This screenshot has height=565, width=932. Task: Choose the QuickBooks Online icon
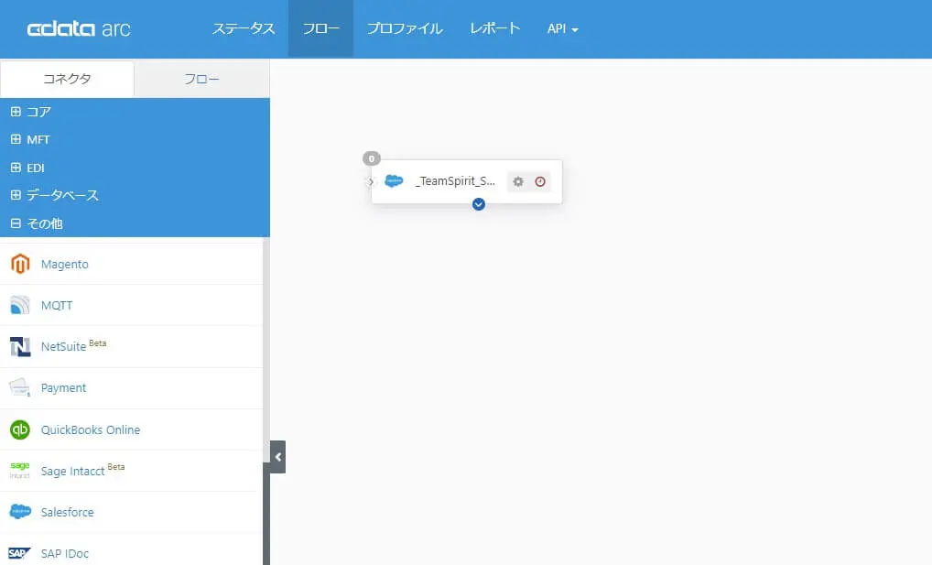[20, 429]
